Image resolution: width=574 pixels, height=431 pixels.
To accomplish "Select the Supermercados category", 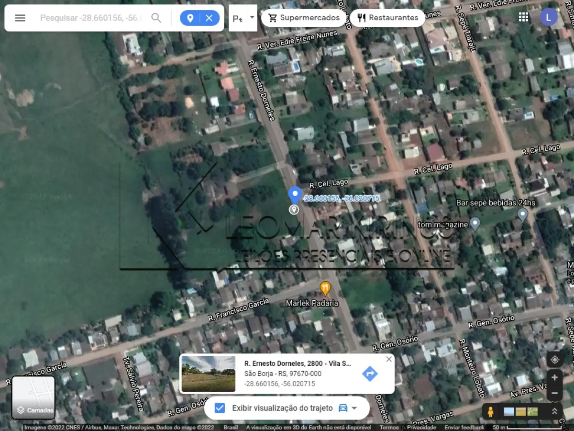I will [x=303, y=17].
